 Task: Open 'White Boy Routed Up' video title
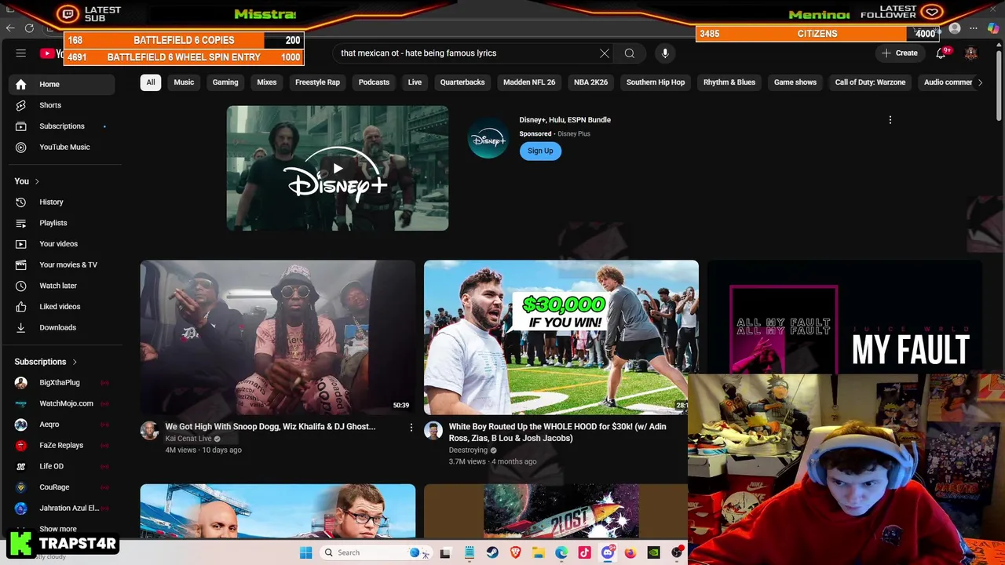tap(557, 432)
